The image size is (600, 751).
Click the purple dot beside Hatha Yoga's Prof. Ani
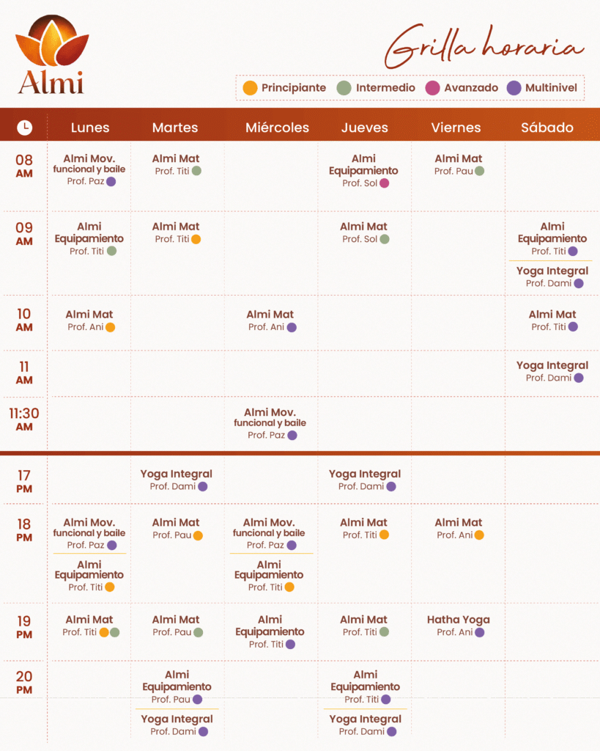(x=479, y=632)
